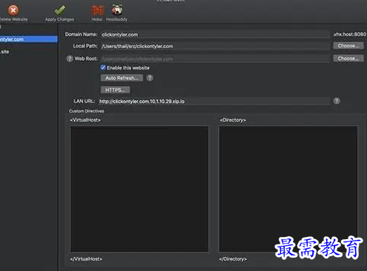Edit the Domain Name field

[x=215, y=35]
